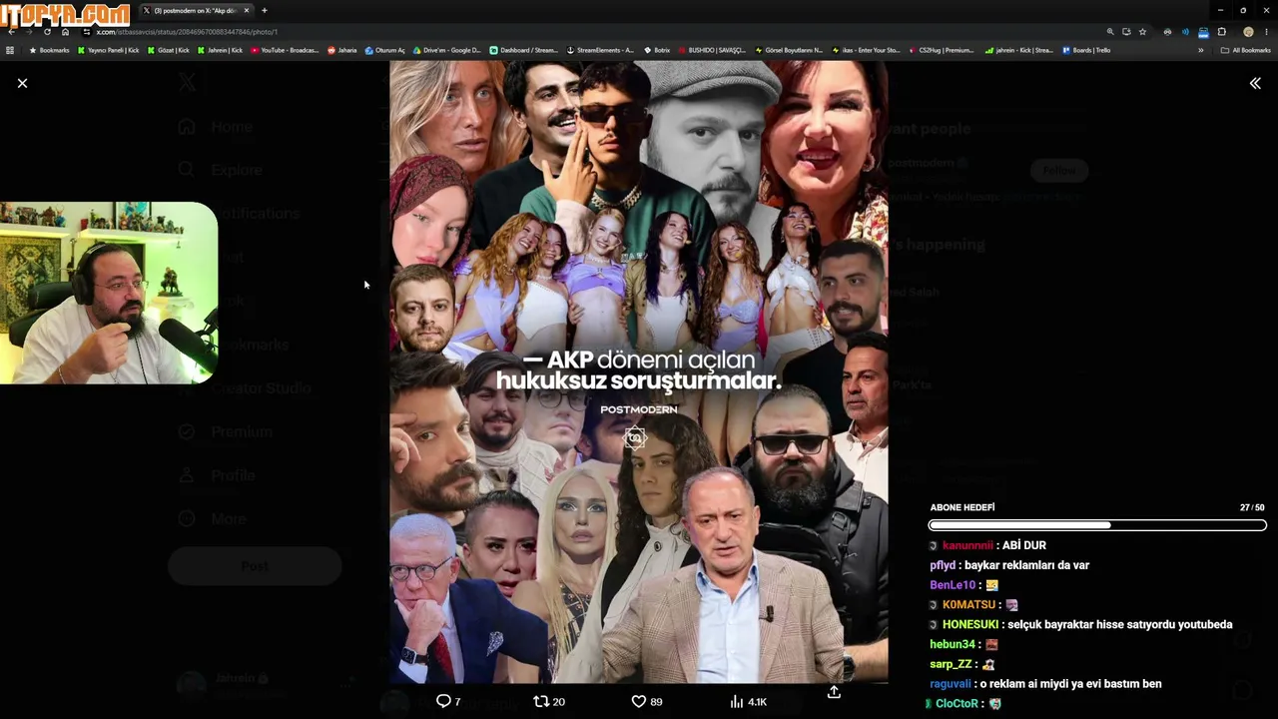Screen dimensions: 1278x719
Task: Open the Görsel Boyutlarını bookmark
Action: 788,50
